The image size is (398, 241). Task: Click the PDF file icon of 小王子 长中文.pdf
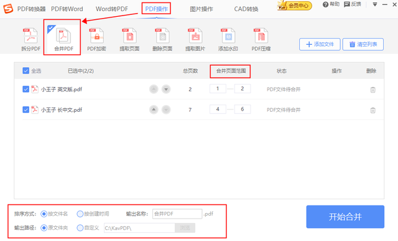(35, 110)
